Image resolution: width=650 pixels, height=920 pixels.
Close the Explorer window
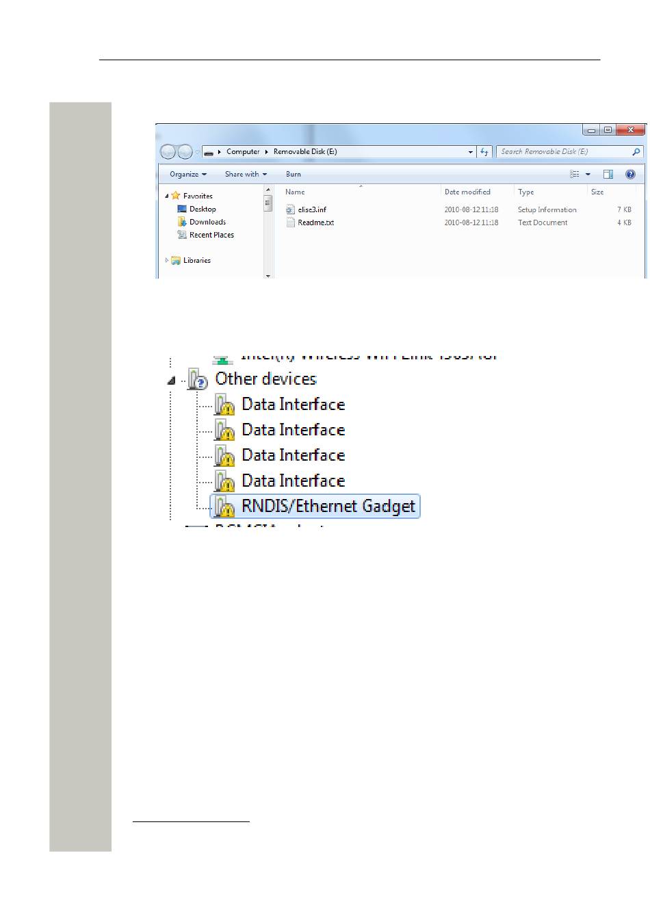pyautogui.click(x=631, y=130)
